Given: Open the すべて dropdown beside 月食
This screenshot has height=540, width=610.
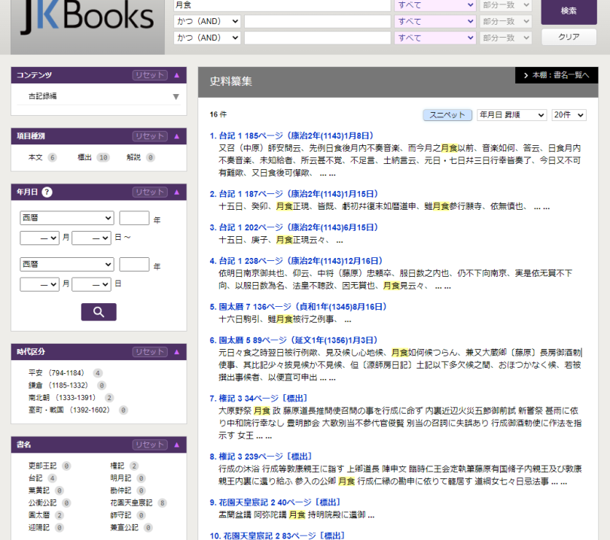Looking at the screenshot, I should coord(435,5).
